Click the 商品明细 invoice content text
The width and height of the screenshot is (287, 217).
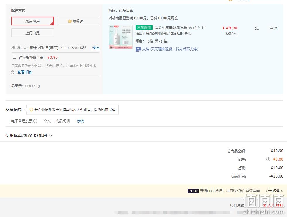pyautogui.click(x=63, y=121)
